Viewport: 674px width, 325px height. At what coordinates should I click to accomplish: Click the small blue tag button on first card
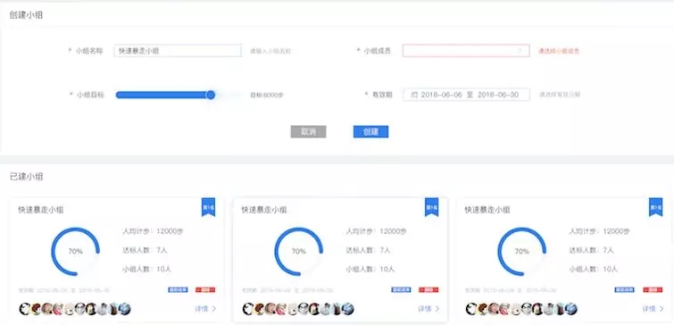point(178,290)
